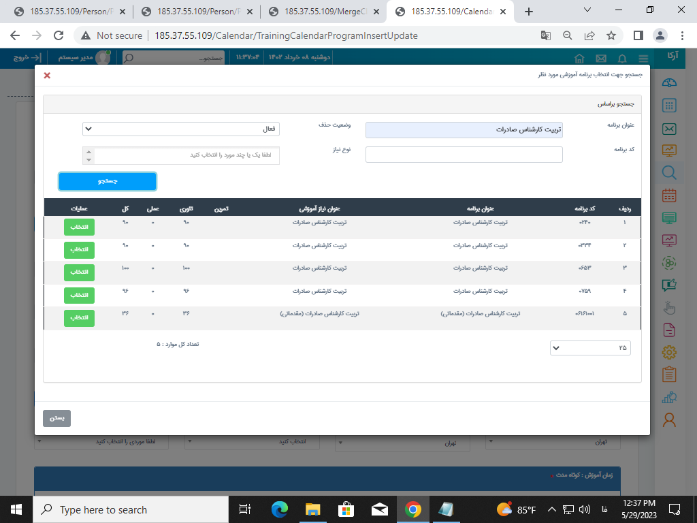Viewport: 697px width, 523px height.
Task: Click the user profile icon in sidebar
Action: 669,419
